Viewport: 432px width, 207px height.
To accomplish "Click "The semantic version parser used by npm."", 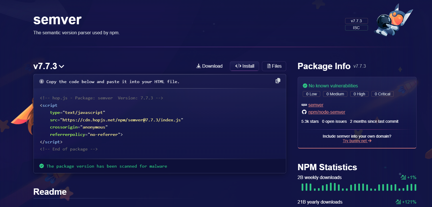I will (76, 33).
